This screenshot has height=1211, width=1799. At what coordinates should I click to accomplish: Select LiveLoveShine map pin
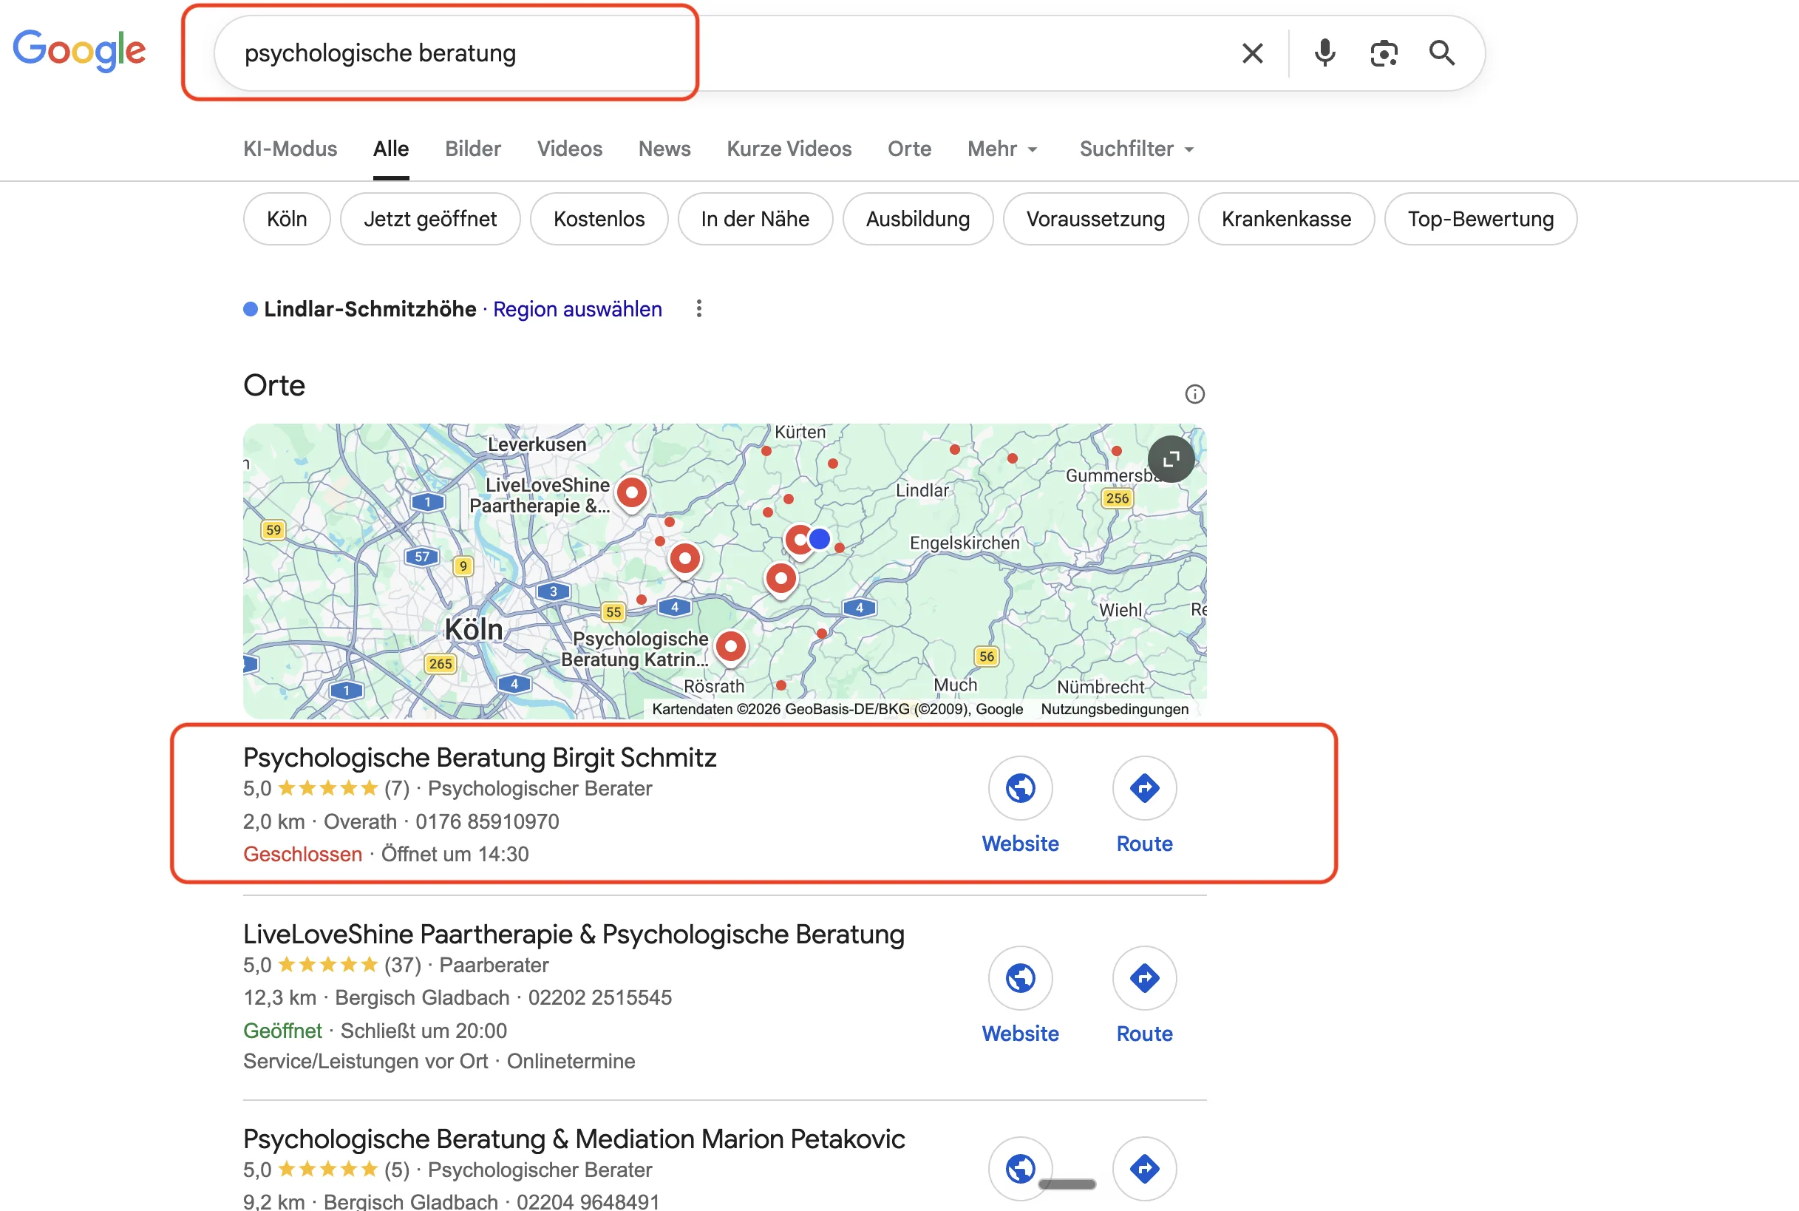pos(630,494)
